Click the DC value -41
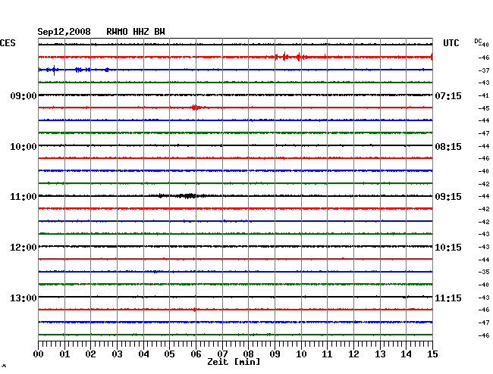This screenshot has width=493, height=374. (x=484, y=95)
